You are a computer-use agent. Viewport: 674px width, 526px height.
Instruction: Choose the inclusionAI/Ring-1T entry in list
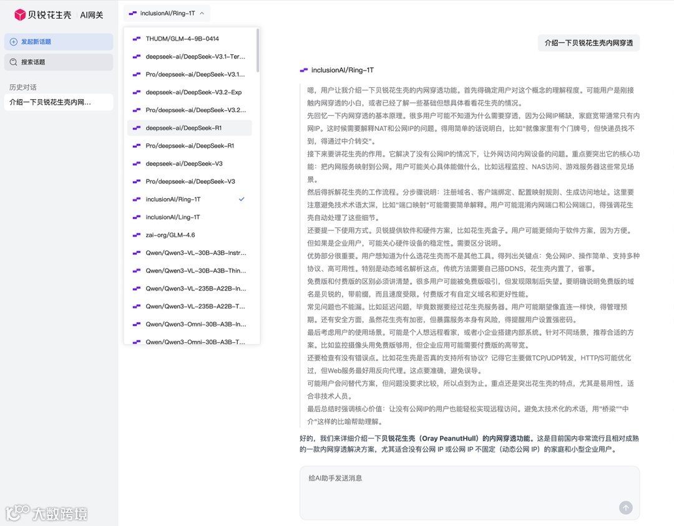190,199
